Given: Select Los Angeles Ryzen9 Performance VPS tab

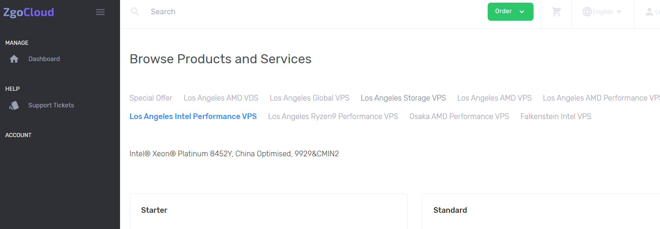Looking at the screenshot, I should tap(333, 116).
